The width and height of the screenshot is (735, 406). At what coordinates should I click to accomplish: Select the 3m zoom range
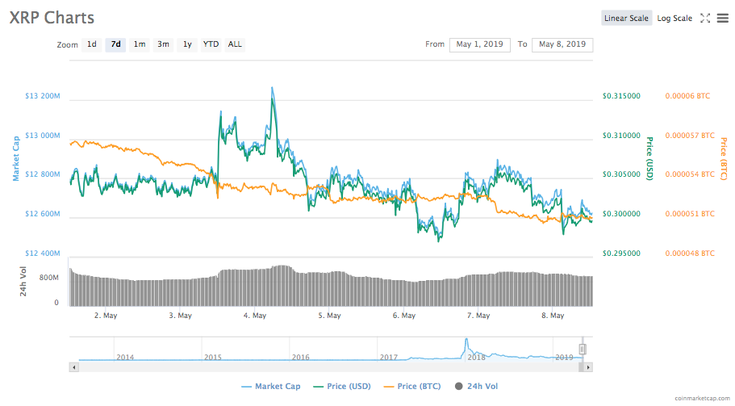point(163,44)
